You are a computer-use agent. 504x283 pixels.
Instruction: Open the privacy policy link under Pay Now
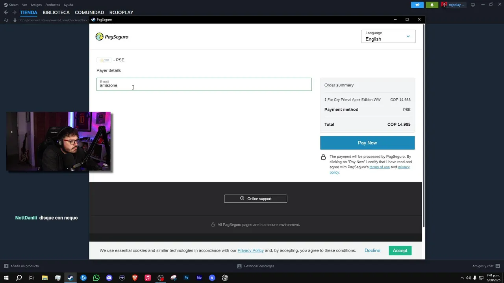click(x=370, y=170)
